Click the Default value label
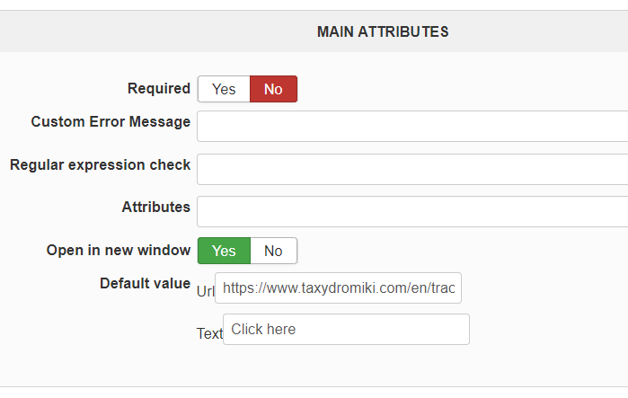Screen dimensions: 628x398 [145, 283]
